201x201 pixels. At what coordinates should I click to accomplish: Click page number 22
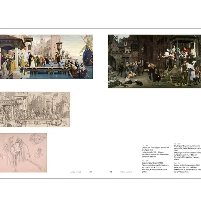pos(91,172)
